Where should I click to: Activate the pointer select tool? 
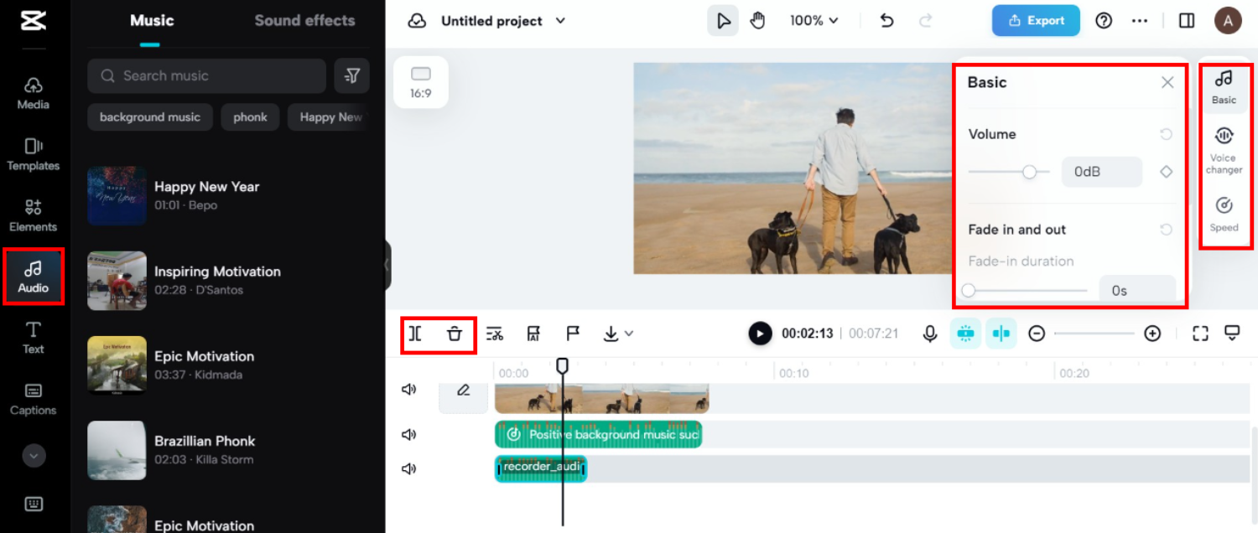click(x=722, y=21)
